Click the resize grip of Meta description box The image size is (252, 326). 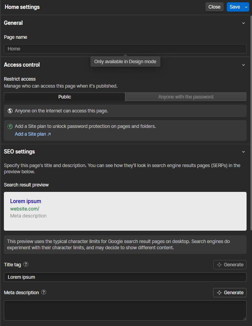(245, 319)
